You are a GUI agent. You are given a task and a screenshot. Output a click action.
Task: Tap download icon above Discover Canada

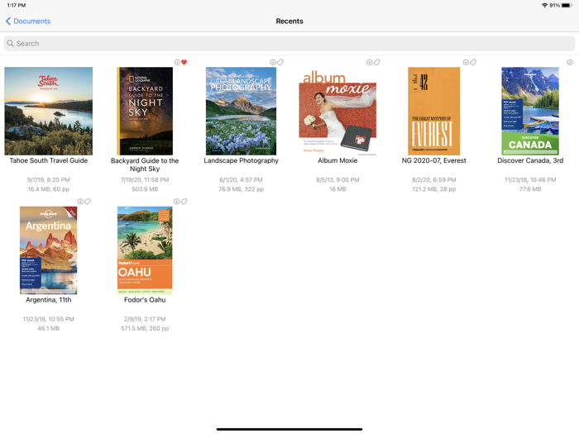point(570,62)
